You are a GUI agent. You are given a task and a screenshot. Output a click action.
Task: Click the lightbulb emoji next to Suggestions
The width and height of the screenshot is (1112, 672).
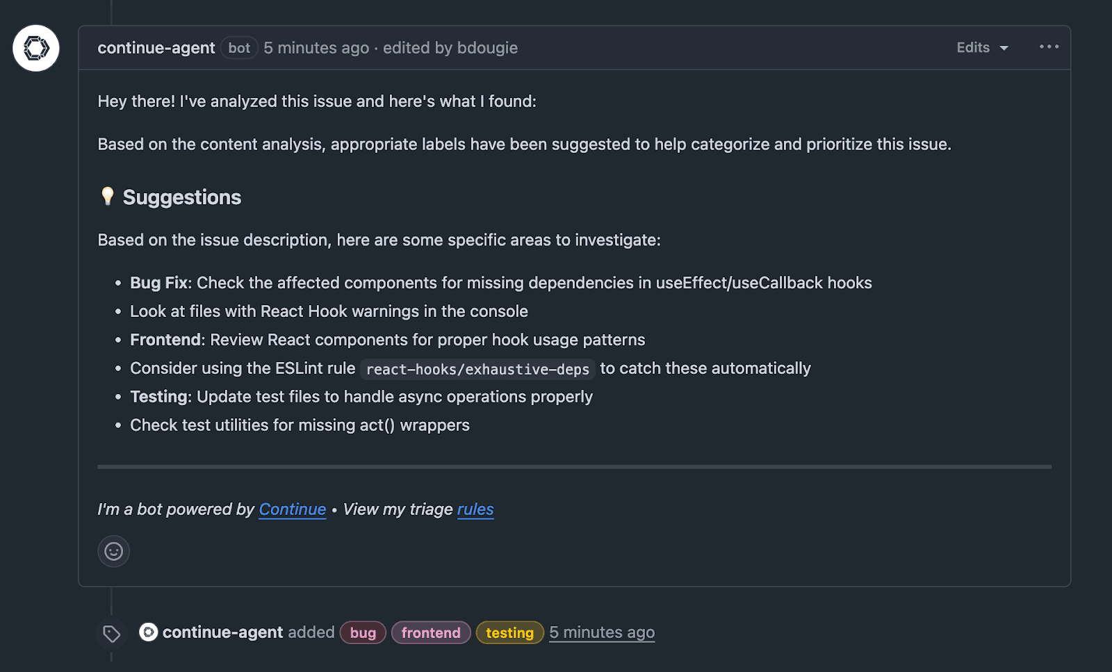click(x=107, y=197)
